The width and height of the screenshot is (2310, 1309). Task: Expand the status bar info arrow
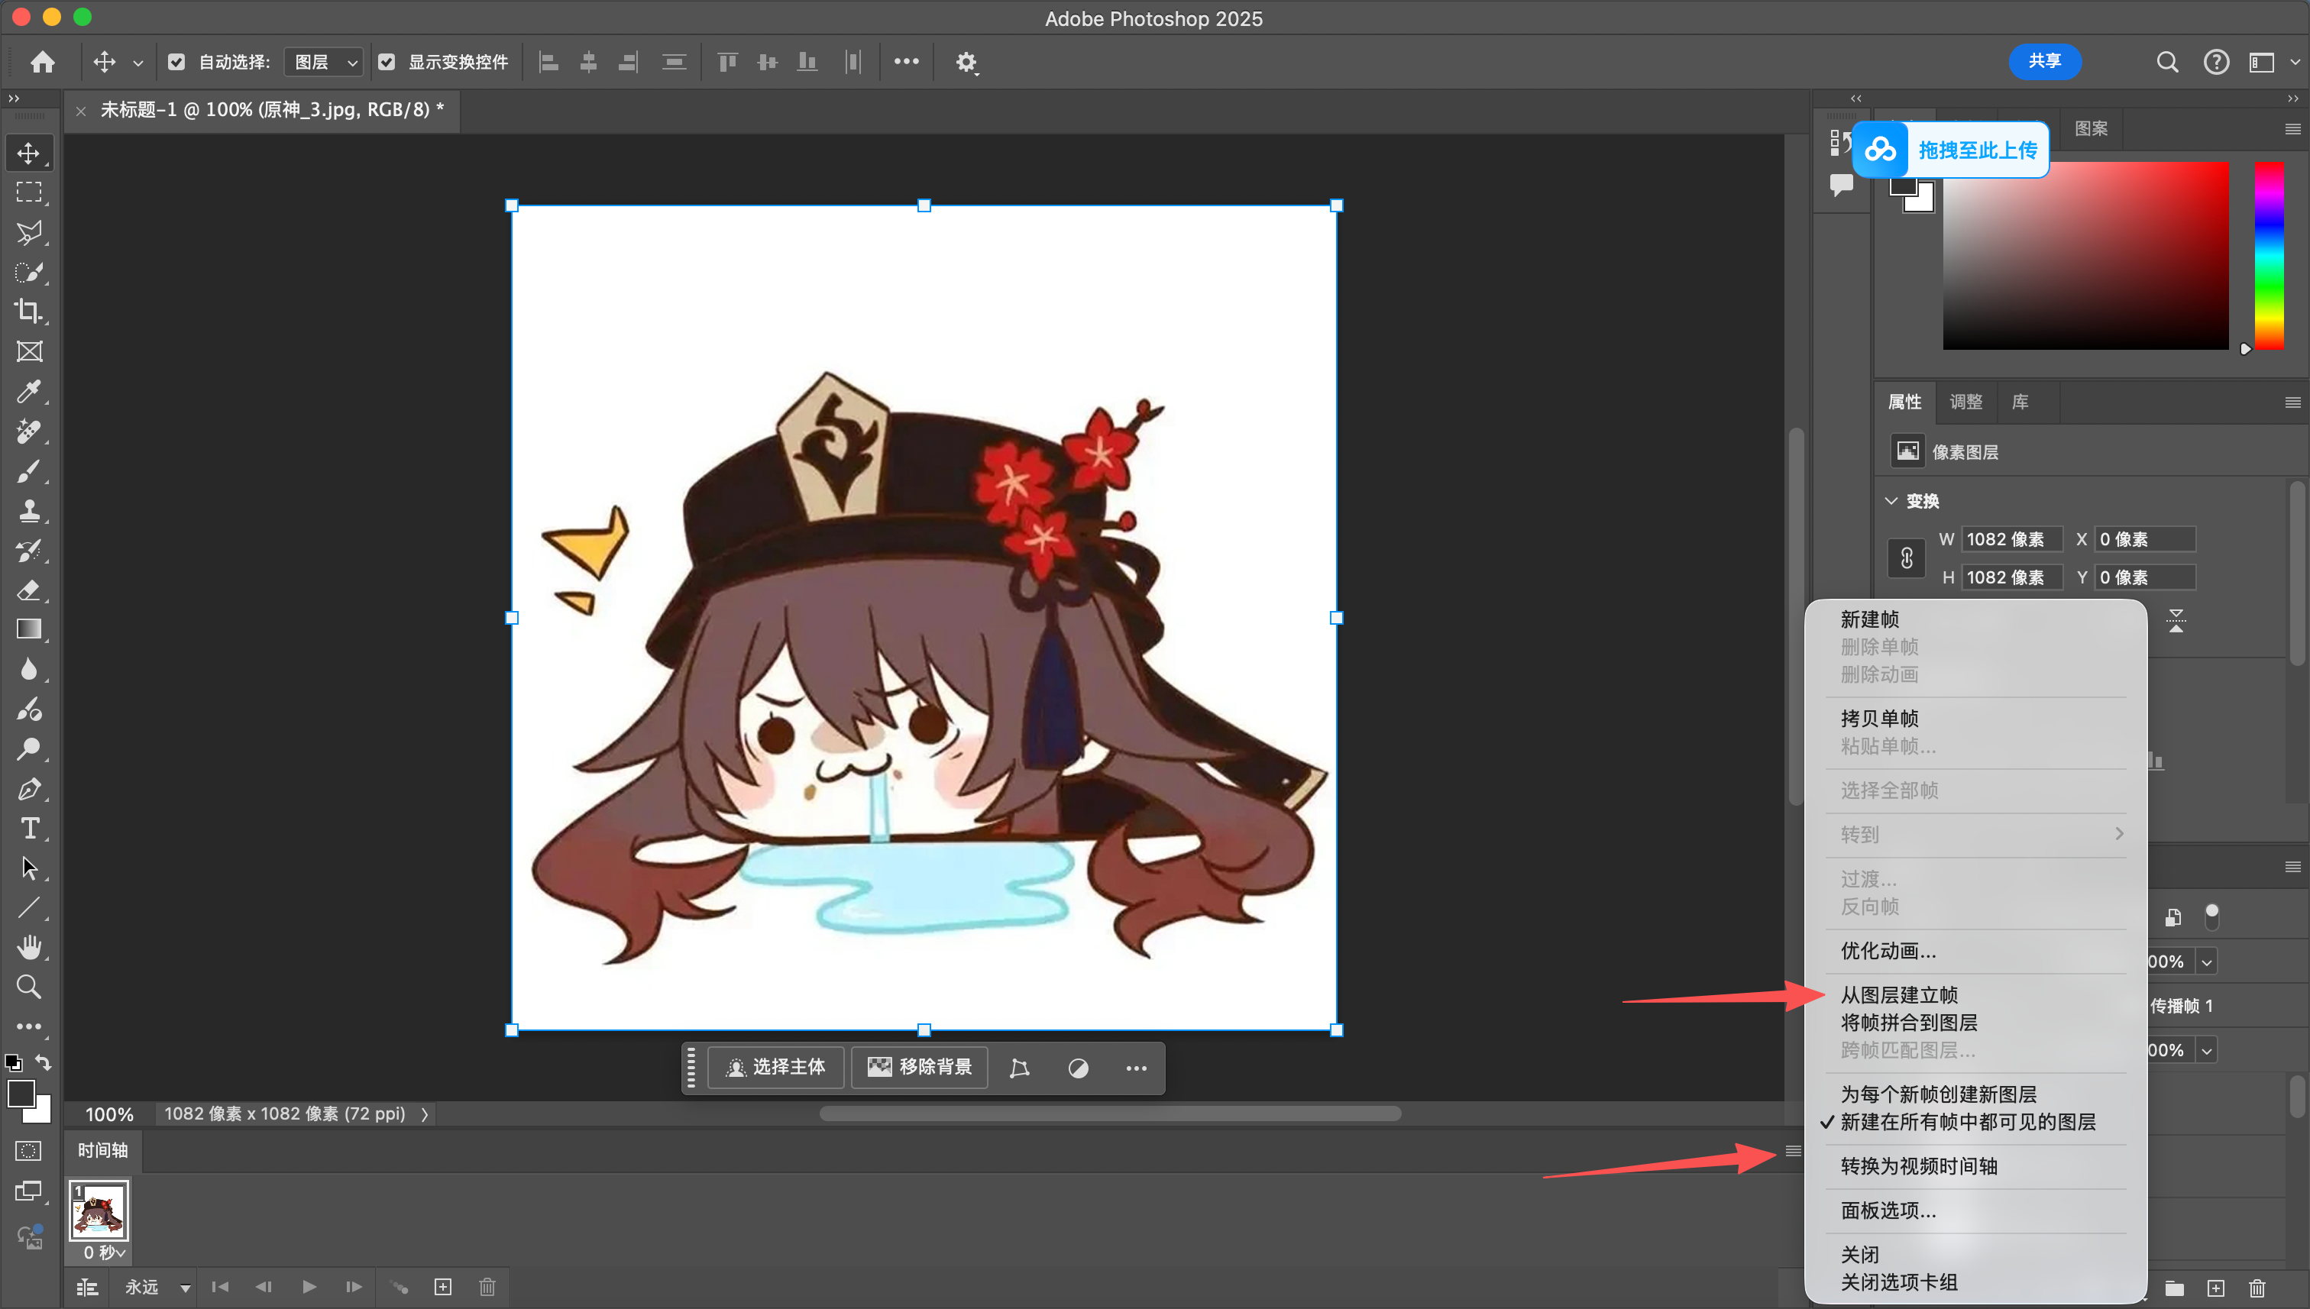(x=425, y=1114)
